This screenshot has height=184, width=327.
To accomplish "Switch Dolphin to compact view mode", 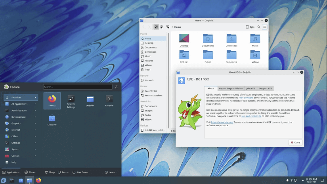I will [162, 27].
